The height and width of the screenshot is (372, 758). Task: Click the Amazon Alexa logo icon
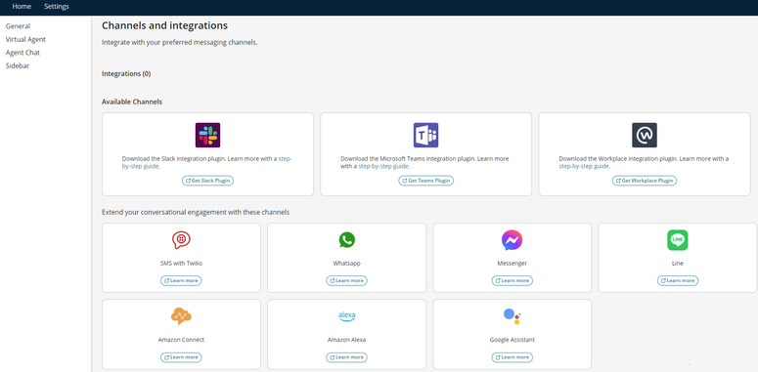(346, 316)
